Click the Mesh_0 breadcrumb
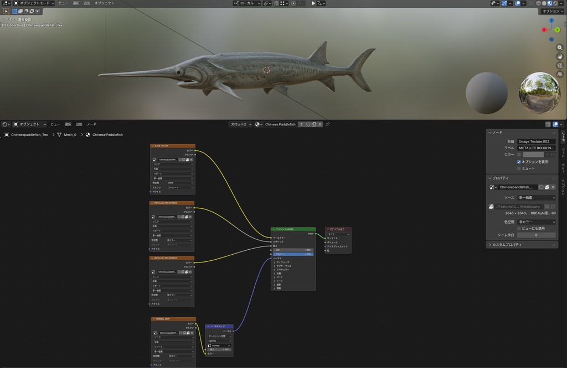This screenshot has height=368, width=567. [70, 135]
